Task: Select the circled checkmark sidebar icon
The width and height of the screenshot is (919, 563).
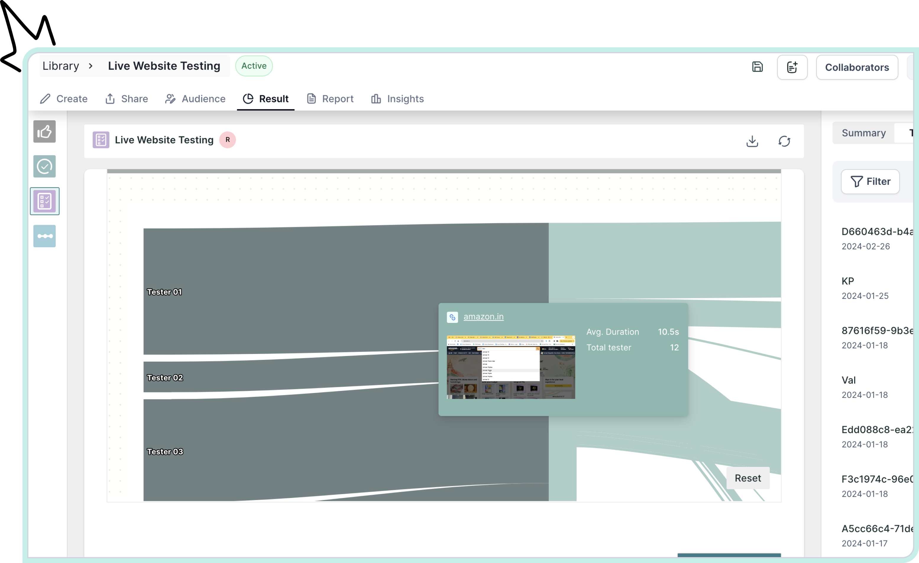Action: tap(44, 166)
